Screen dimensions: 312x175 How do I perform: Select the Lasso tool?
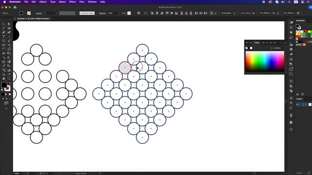pyautogui.click(x=9, y=28)
